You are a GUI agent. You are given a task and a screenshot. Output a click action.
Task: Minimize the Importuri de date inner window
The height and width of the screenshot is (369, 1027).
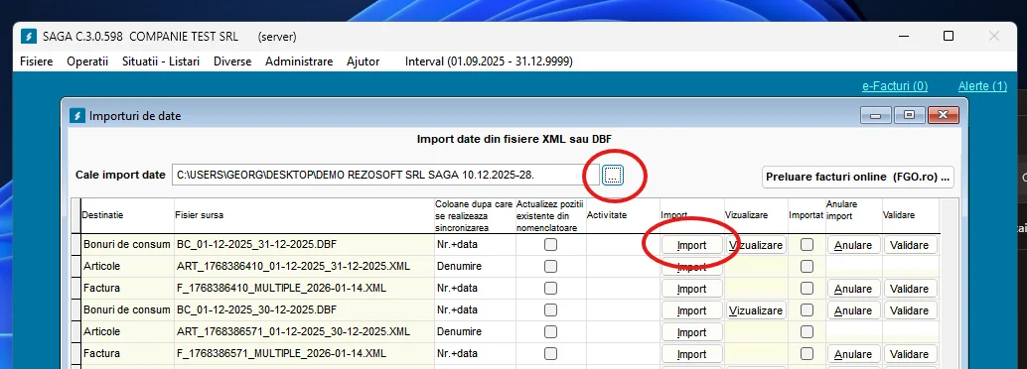coord(876,115)
